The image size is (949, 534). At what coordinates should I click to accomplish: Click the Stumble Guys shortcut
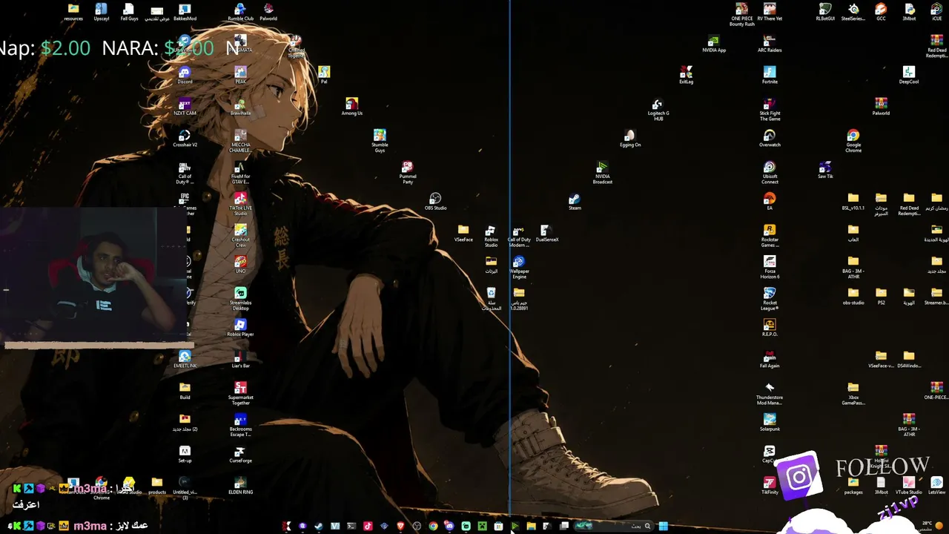click(380, 141)
